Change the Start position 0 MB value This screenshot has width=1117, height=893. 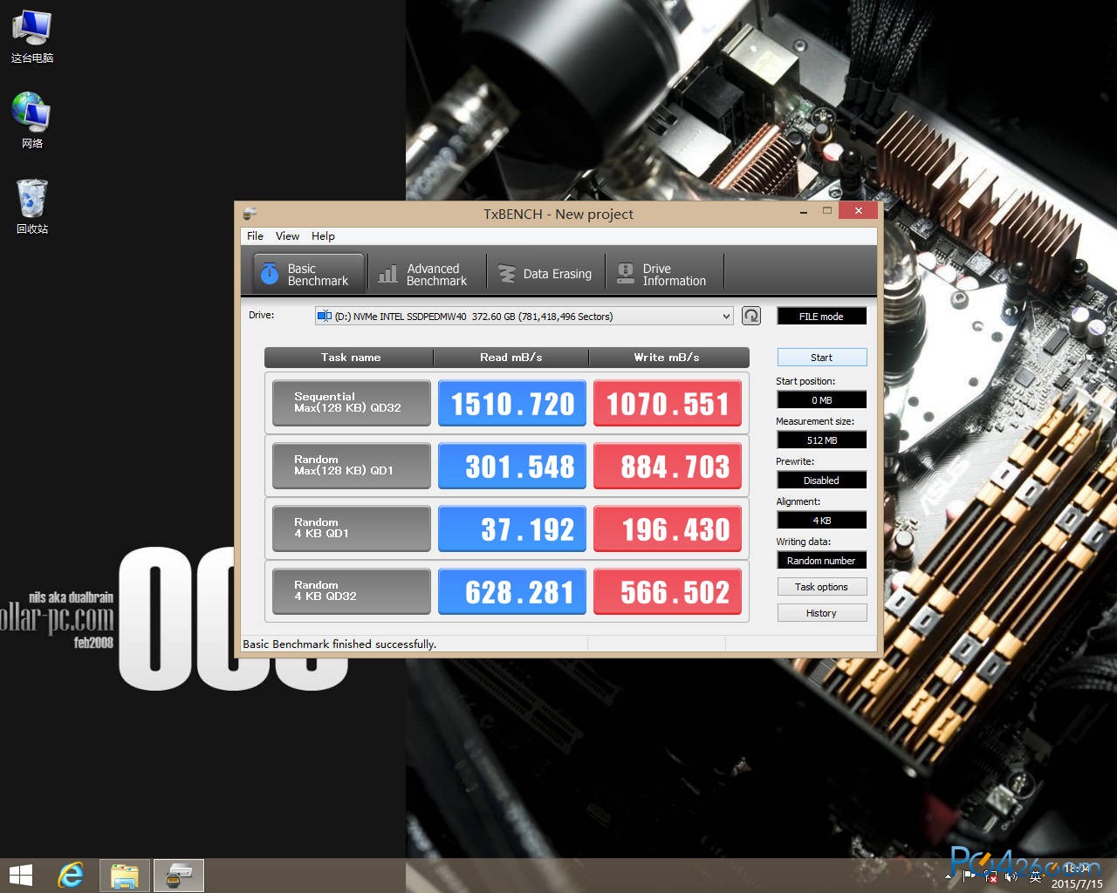(821, 399)
